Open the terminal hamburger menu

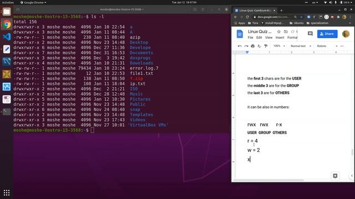pos(203,9)
